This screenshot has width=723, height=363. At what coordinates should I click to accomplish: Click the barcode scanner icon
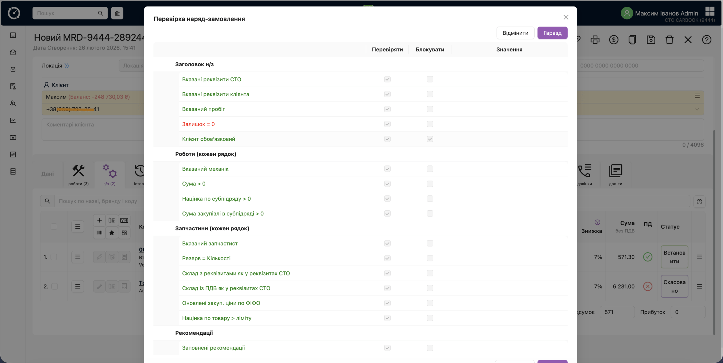click(x=99, y=233)
